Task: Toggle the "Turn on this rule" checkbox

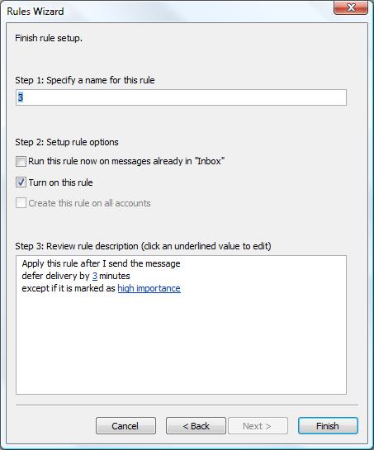Action: pyautogui.click(x=21, y=182)
